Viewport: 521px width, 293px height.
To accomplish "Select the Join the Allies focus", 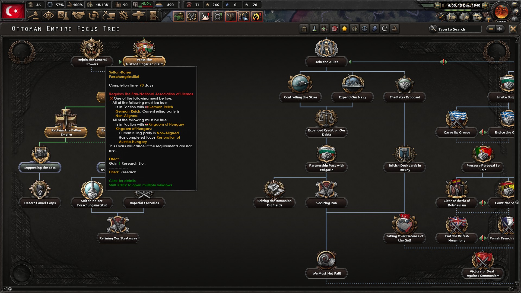I will (x=326, y=62).
